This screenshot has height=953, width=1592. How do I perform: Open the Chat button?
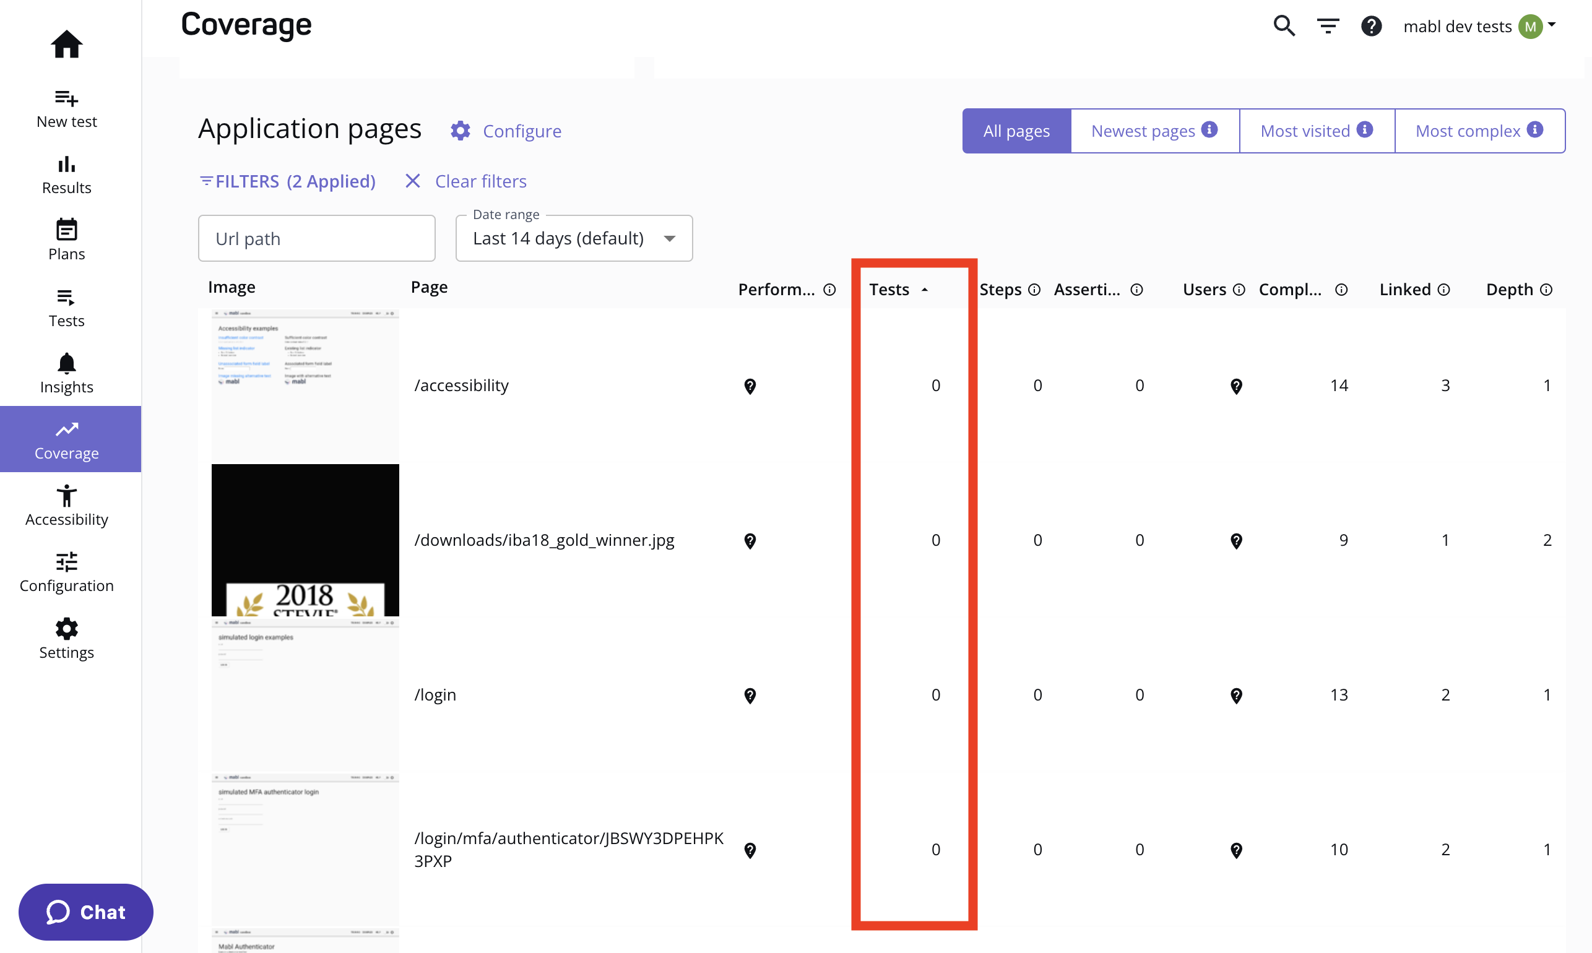[x=85, y=912]
